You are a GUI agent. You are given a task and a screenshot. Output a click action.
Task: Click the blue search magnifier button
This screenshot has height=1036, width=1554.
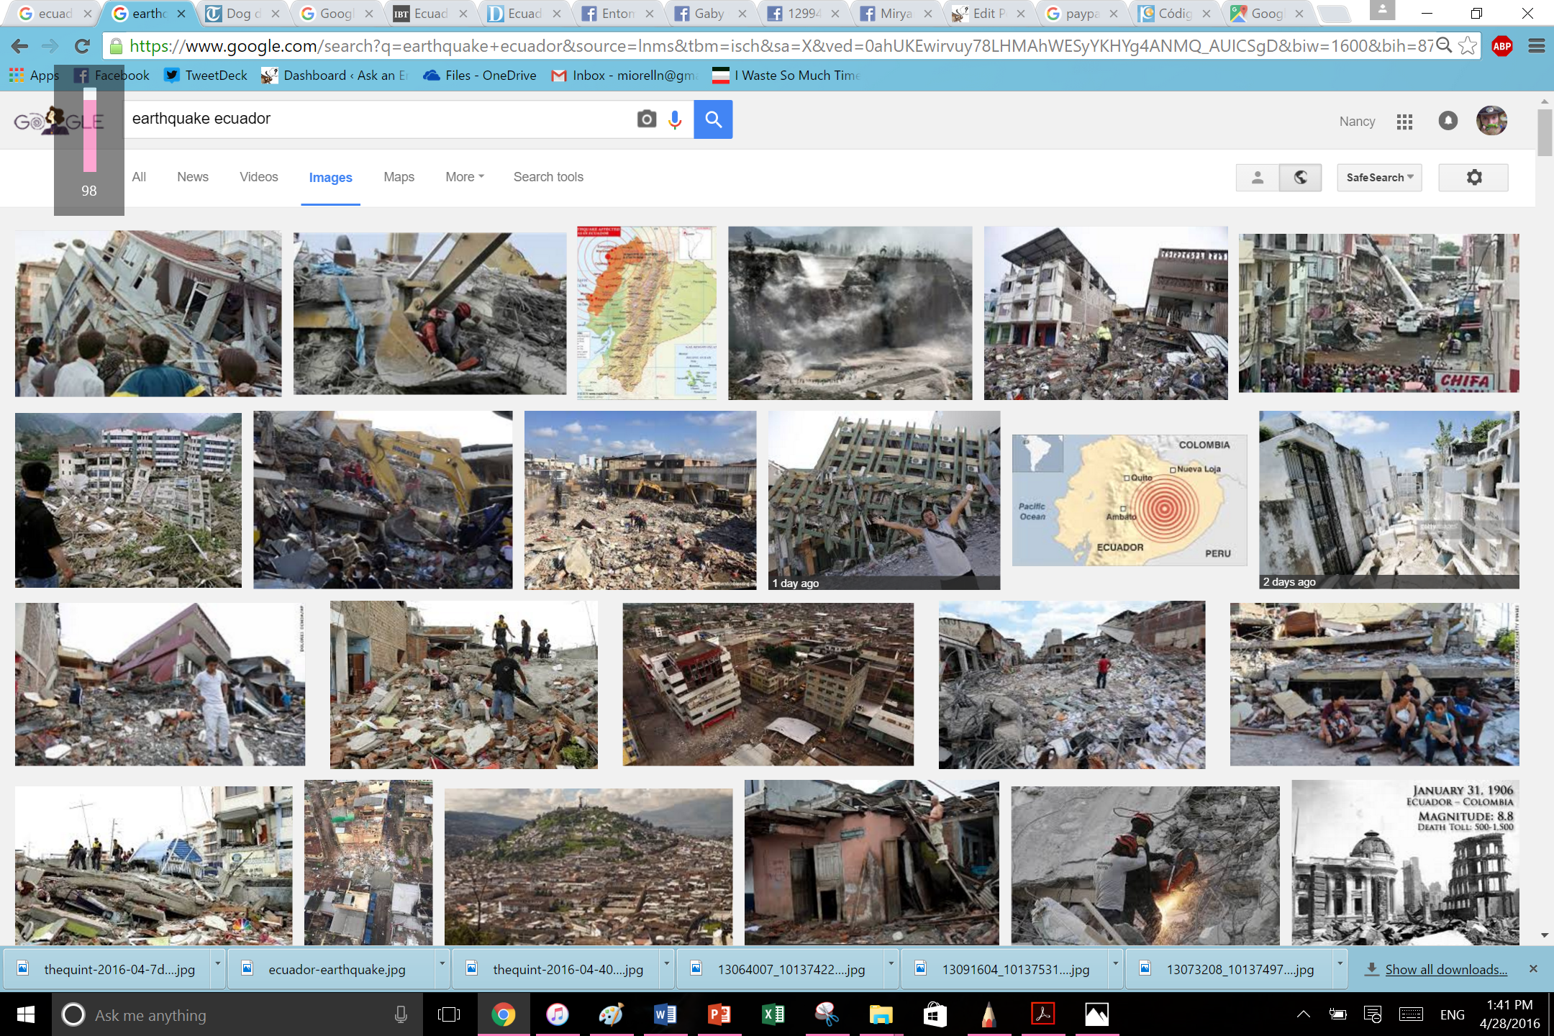[712, 119]
